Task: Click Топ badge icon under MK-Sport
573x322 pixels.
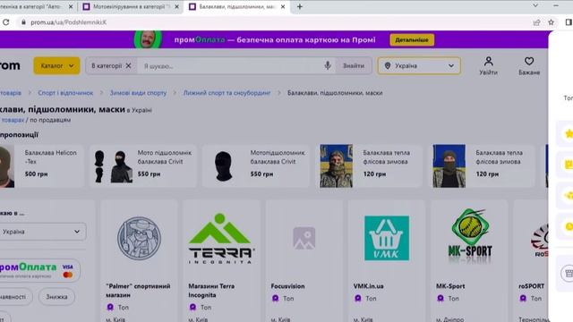Action: click(440, 299)
